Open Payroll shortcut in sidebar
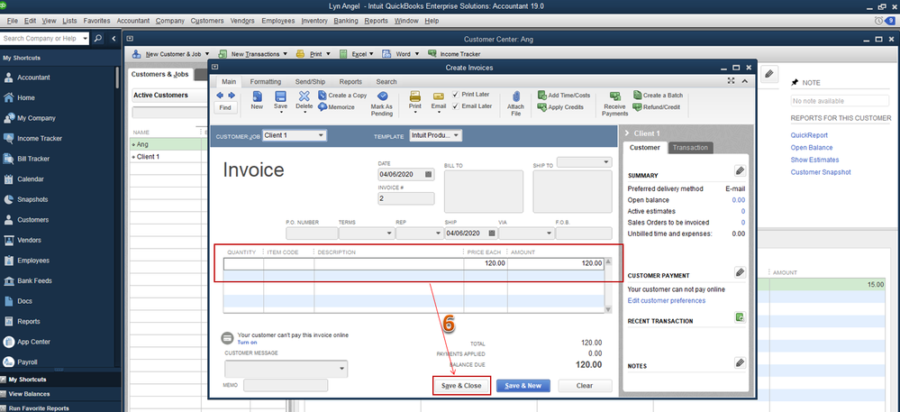This screenshot has height=412, width=900. 27,362
